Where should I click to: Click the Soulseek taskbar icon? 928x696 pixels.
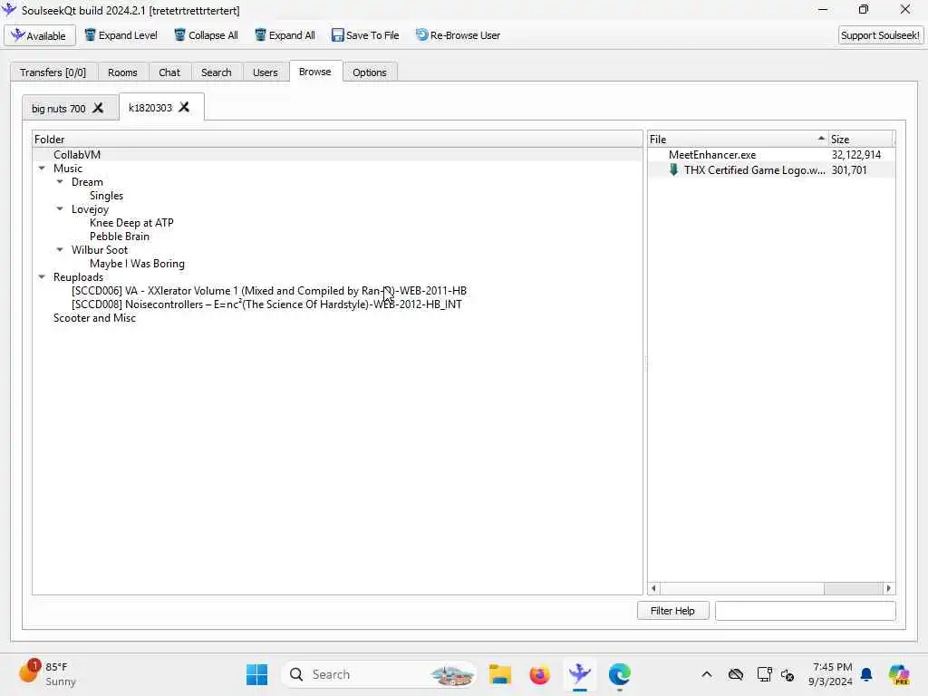point(580,674)
